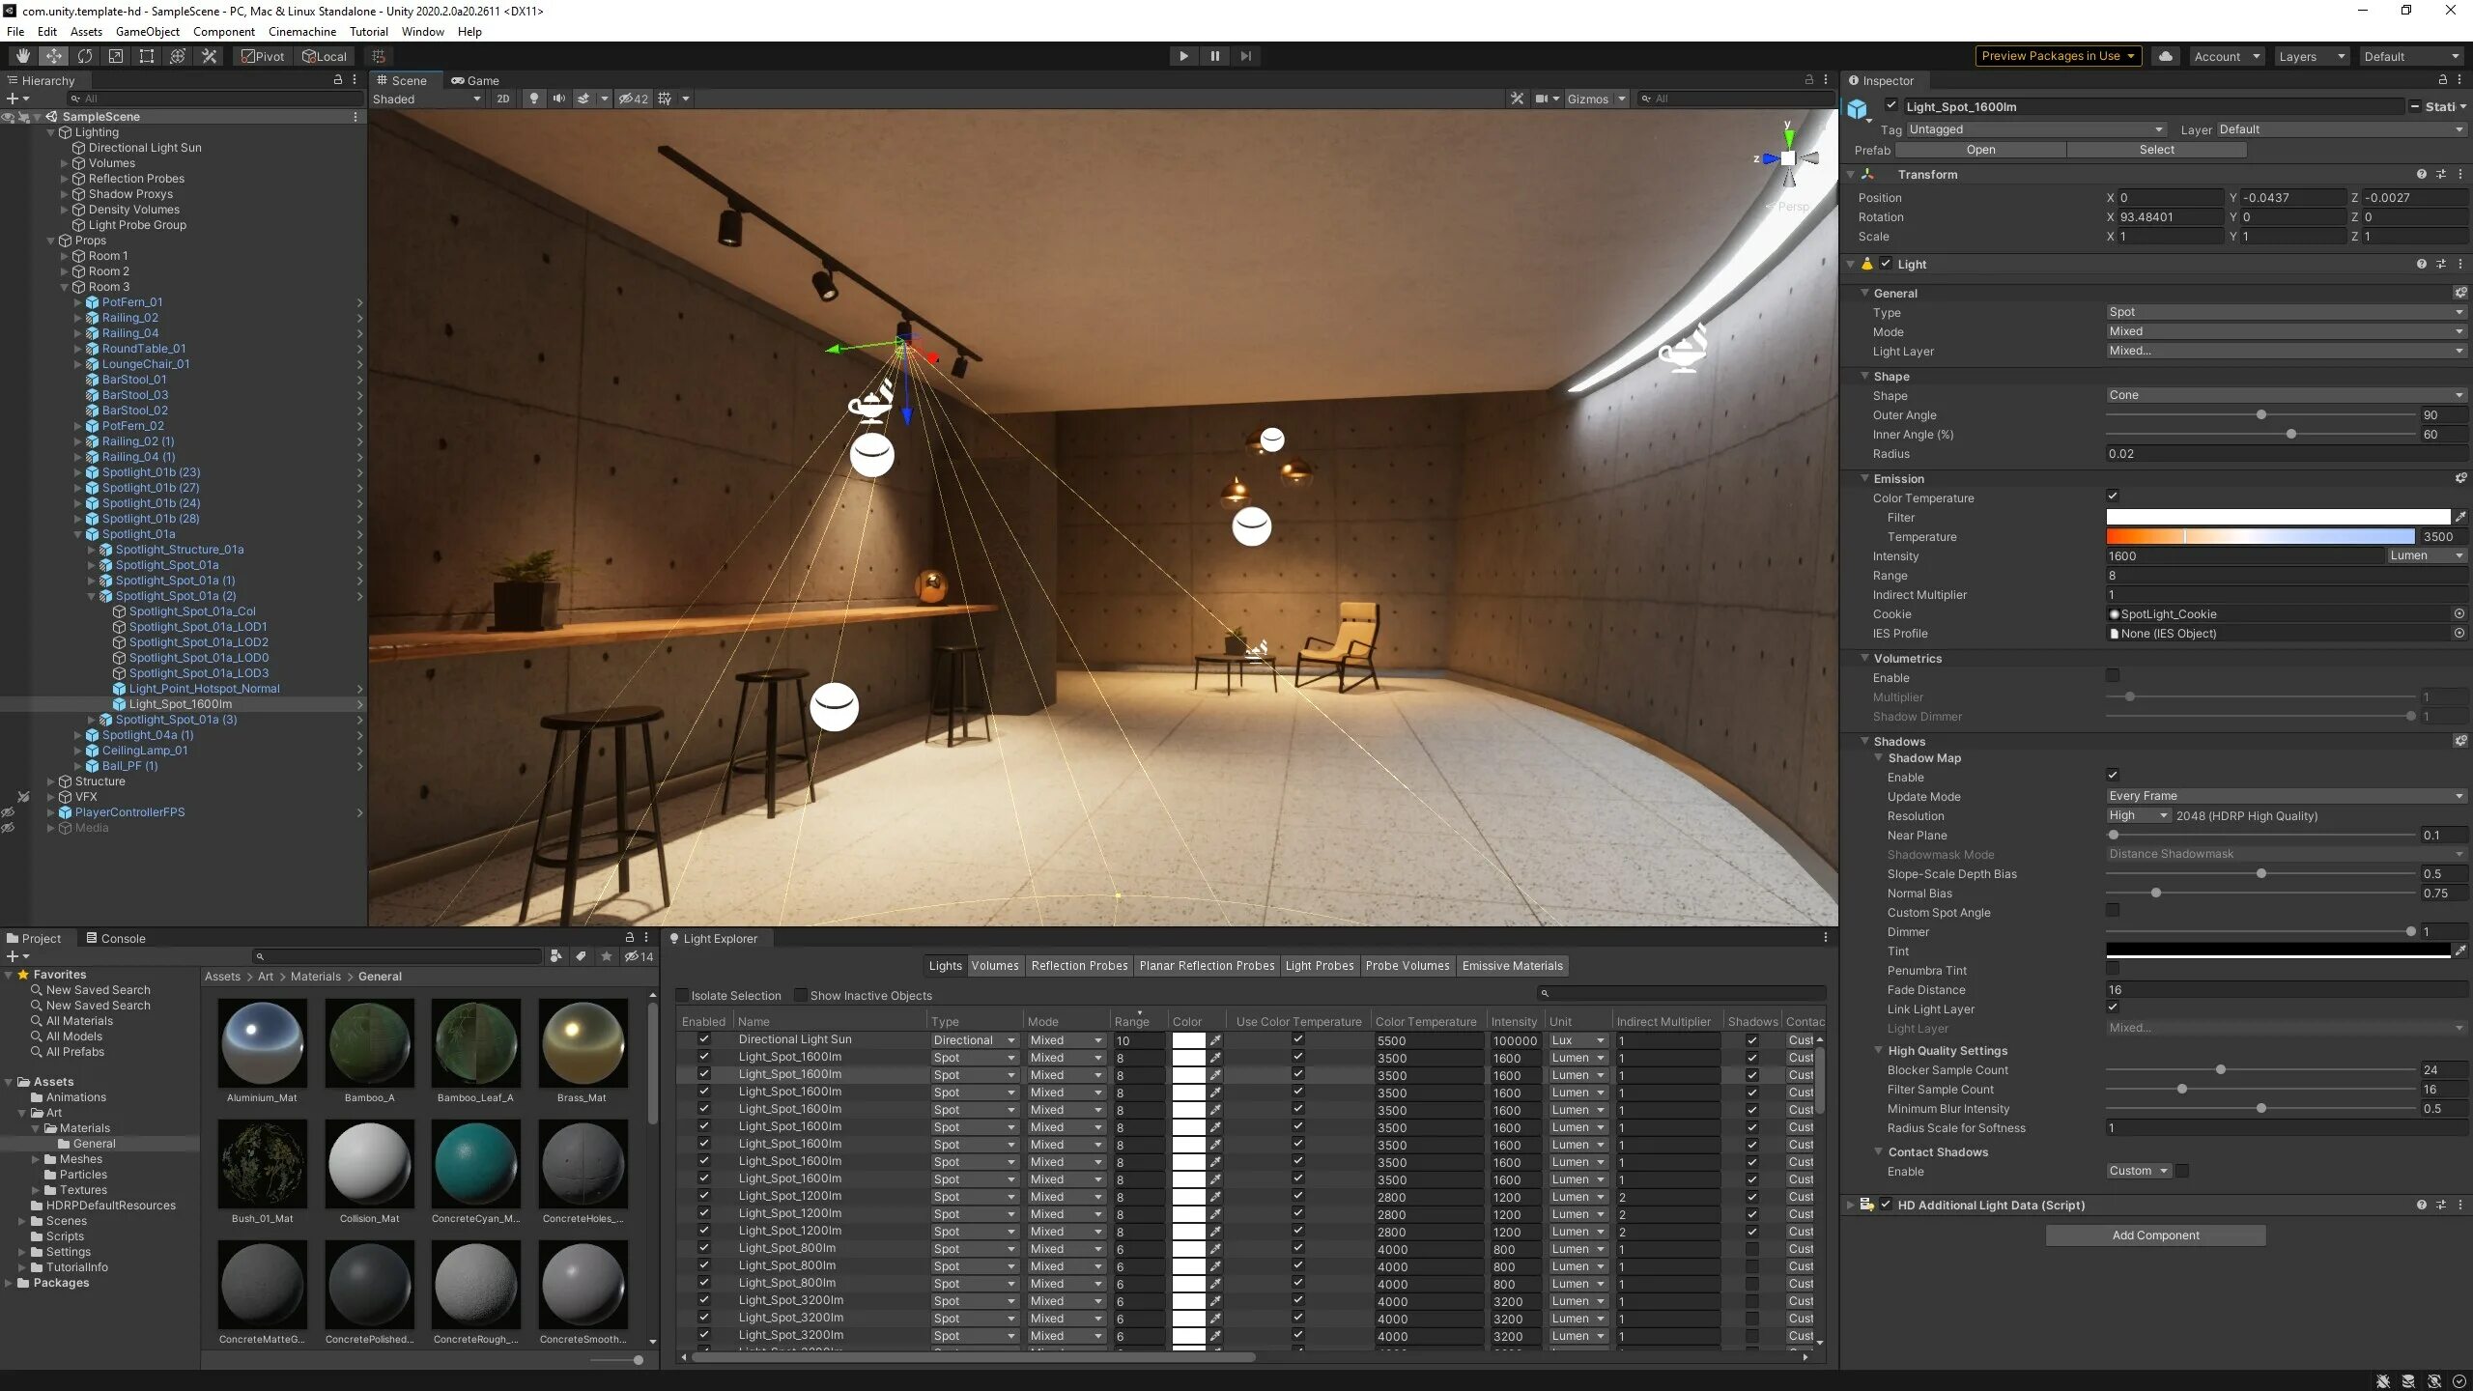Switch to Reflection Probes tab
Viewport: 2473px width, 1391px height.
click(1079, 965)
